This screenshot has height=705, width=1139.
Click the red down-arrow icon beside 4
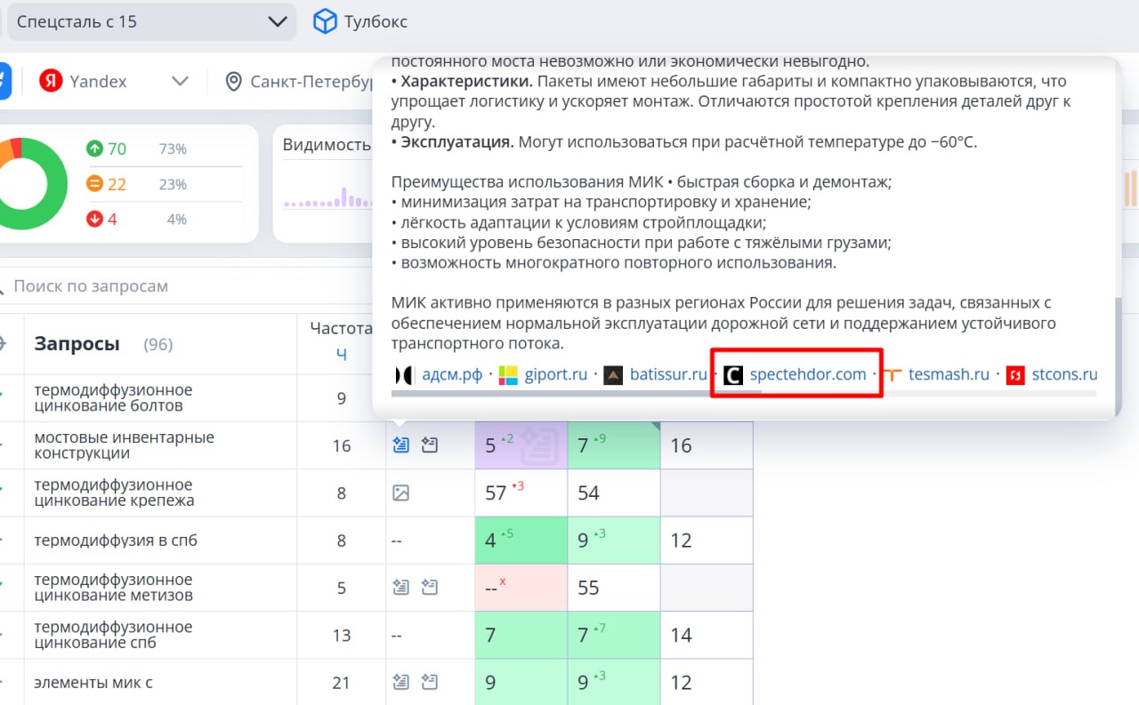click(x=94, y=219)
